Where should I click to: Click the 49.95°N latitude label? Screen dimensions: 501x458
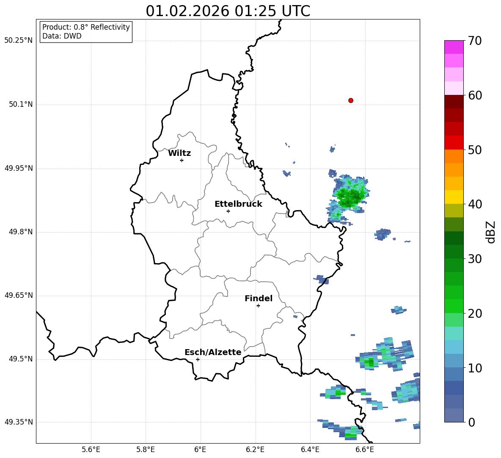19,168
